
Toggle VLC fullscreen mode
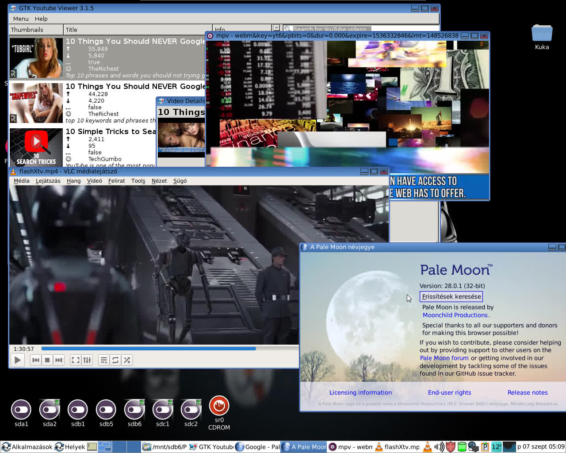[76, 360]
